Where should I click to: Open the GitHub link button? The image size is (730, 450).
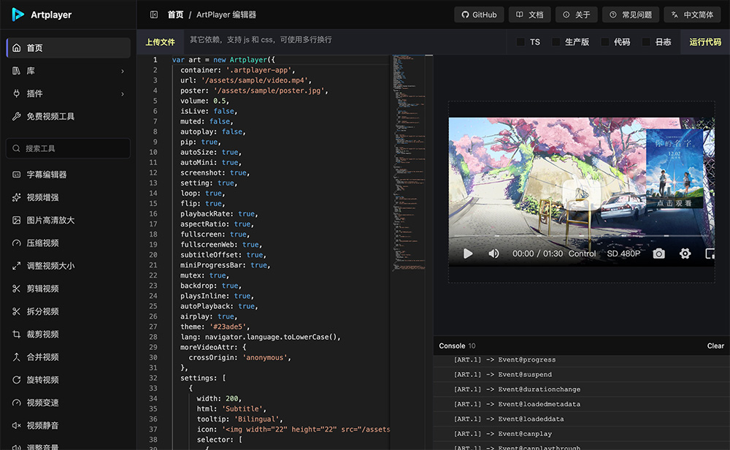coord(479,15)
